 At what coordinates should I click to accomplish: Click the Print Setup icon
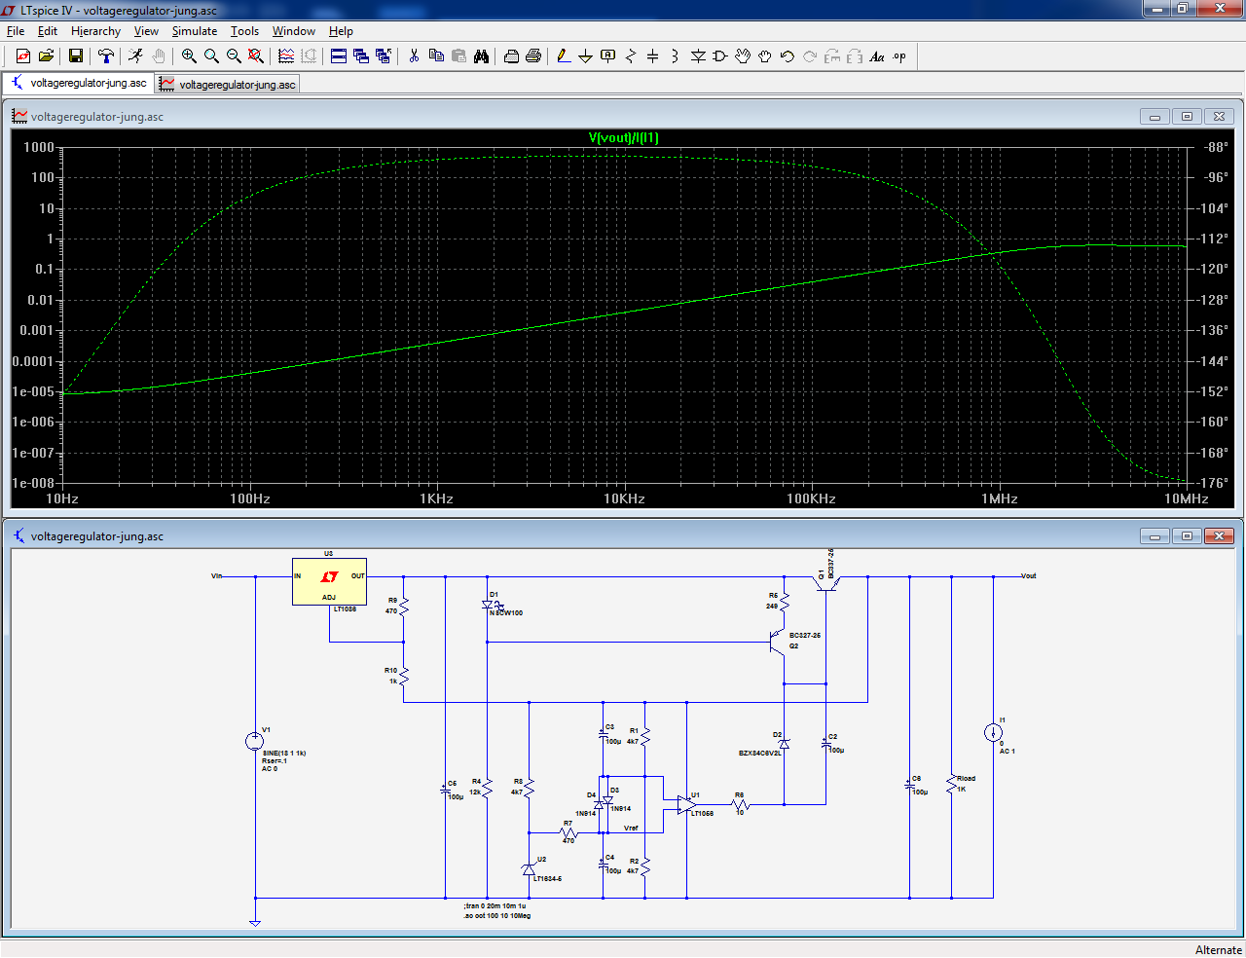coord(511,56)
